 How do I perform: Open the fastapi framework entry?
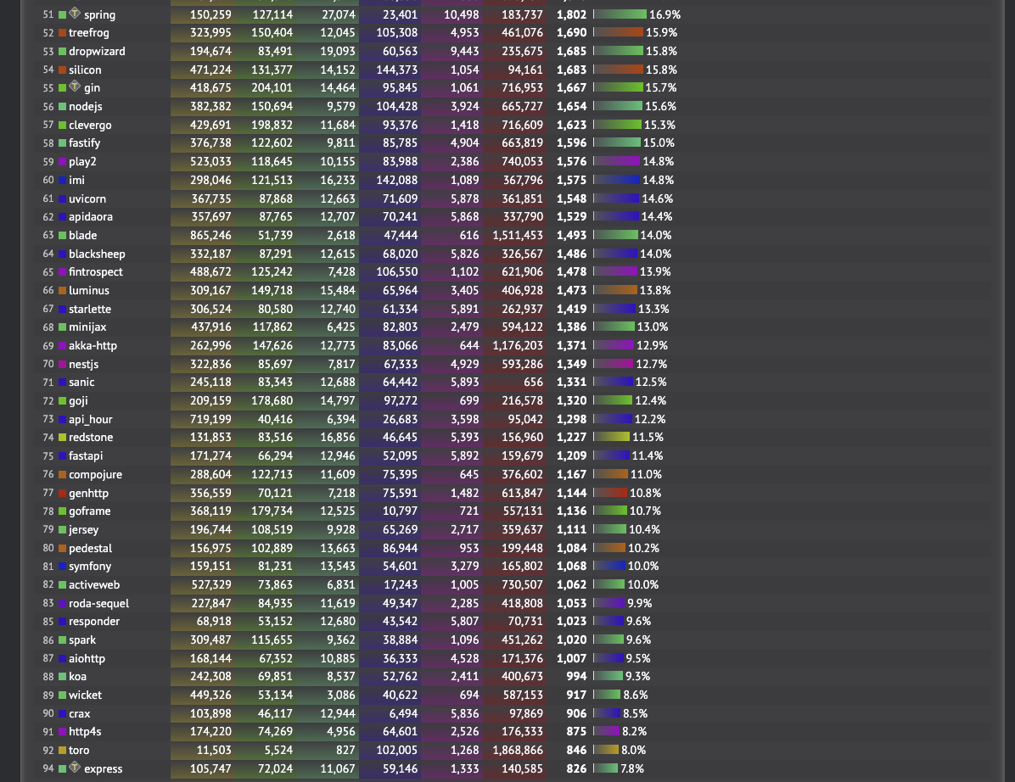tap(86, 456)
